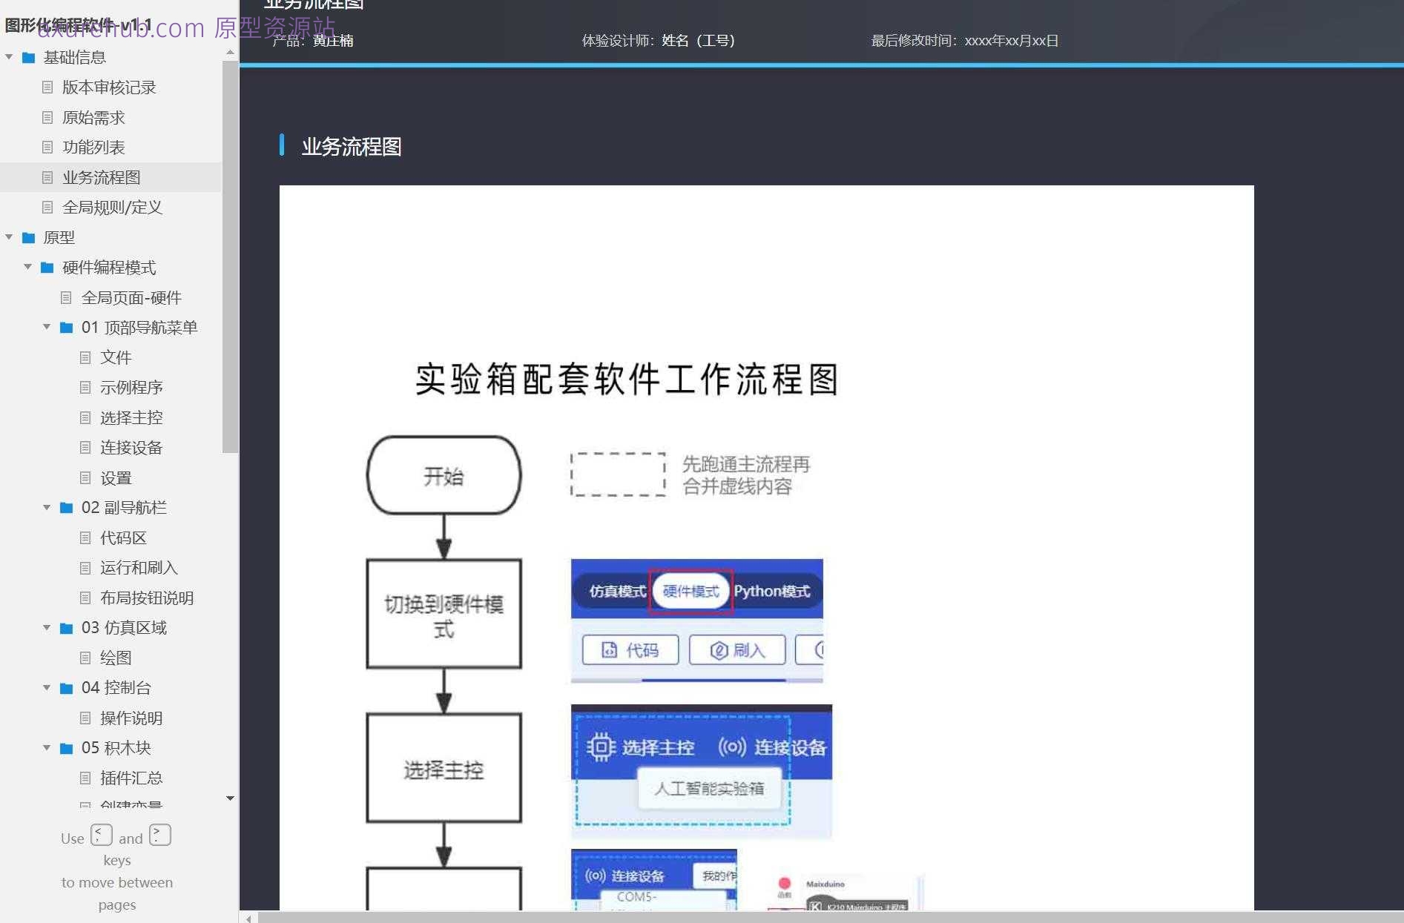Collapse the 基础信息 tree branch
The image size is (1404, 923).
click(x=9, y=57)
